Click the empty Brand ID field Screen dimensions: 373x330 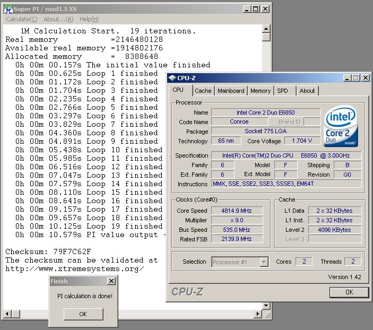(312, 122)
